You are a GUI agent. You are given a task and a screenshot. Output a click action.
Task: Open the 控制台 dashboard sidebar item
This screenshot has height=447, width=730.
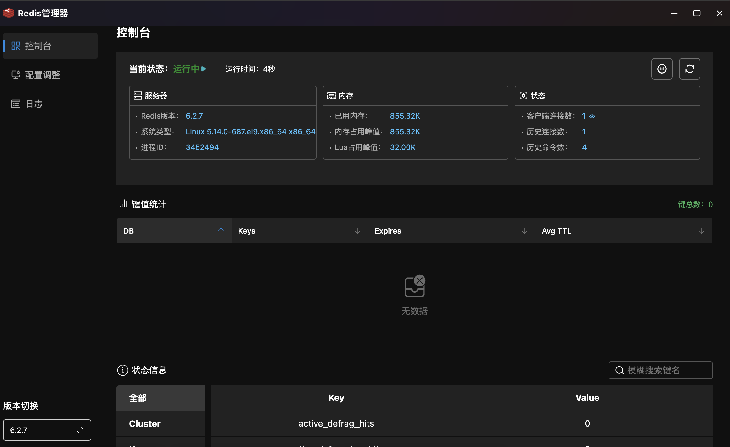50,46
